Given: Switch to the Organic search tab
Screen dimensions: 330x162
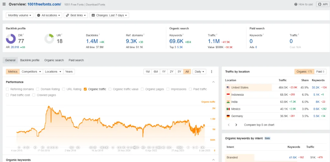Looking at the screenshot, I should [54, 60].
